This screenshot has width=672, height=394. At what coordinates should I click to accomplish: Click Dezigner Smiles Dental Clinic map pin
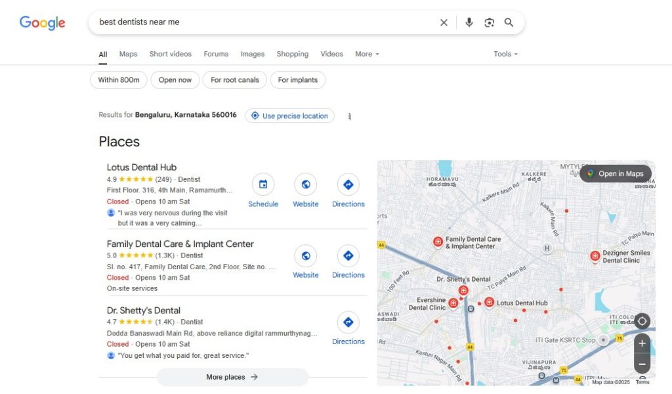595,256
